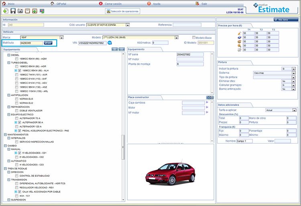The image size is (301, 206).
Task: Open the Tipo de pintura dropdown
Action: tap(293, 77)
